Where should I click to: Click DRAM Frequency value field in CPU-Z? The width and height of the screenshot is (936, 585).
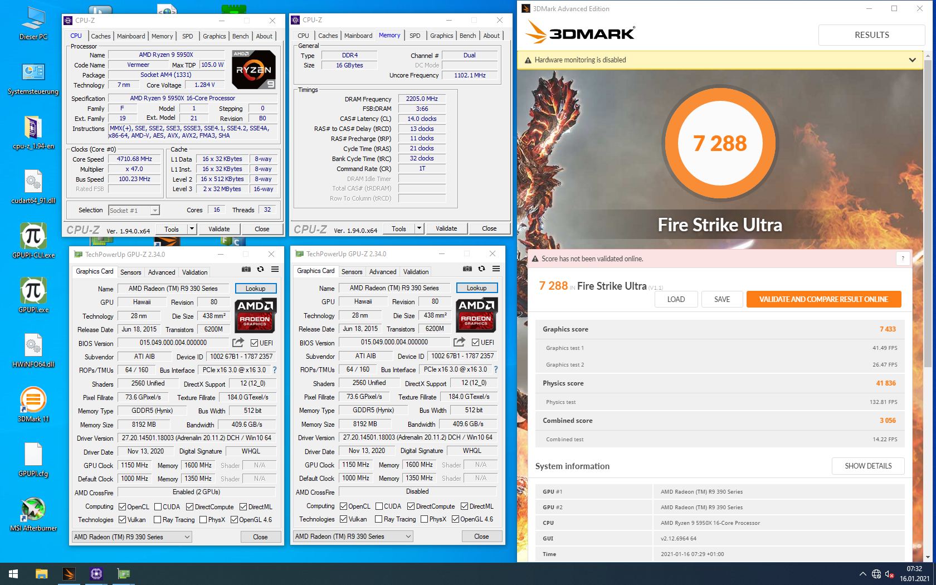pos(422,99)
